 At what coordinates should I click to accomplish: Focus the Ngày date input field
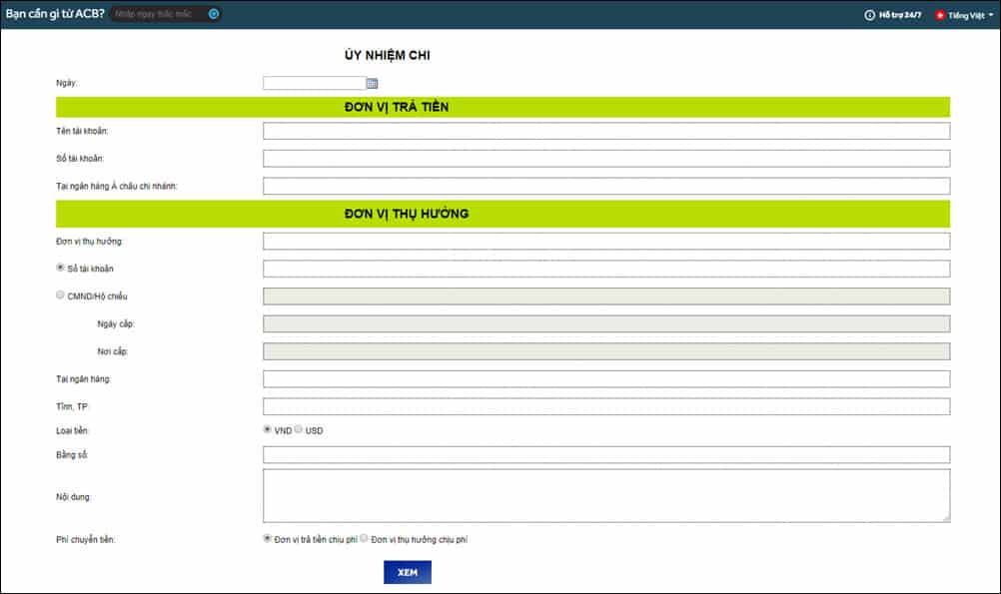tap(314, 84)
